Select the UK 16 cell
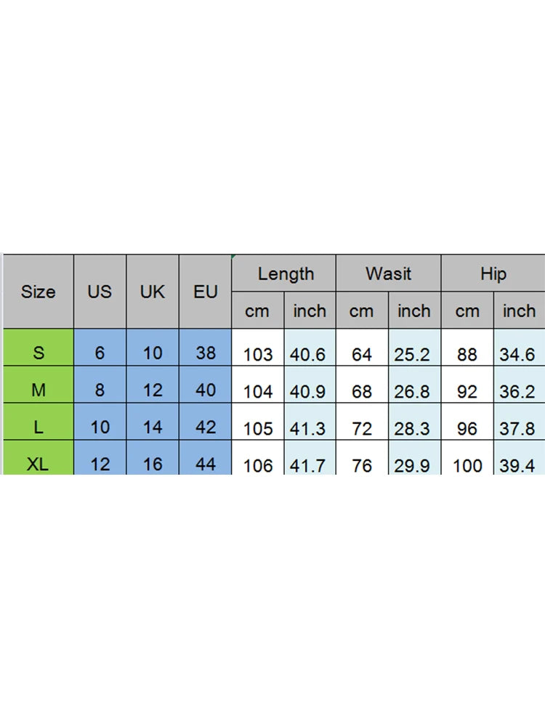This screenshot has height=727, width=545. pyautogui.click(x=153, y=462)
